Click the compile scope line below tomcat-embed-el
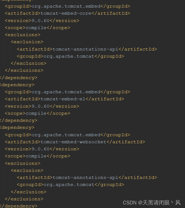Screen dimensions: 185x208 pyautogui.click(x=37, y=113)
